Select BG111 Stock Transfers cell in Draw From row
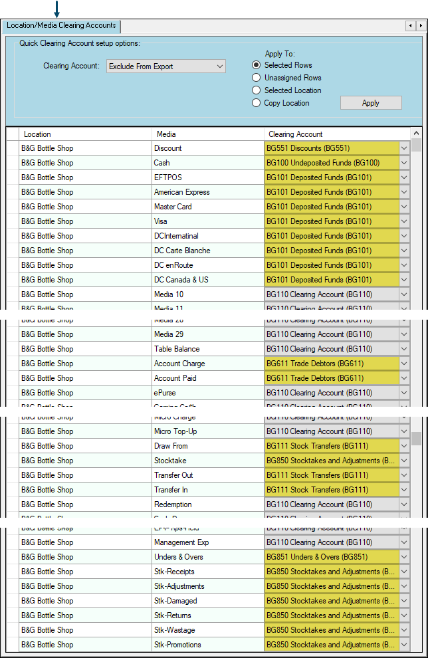The width and height of the screenshot is (428, 658). pyautogui.click(x=332, y=446)
